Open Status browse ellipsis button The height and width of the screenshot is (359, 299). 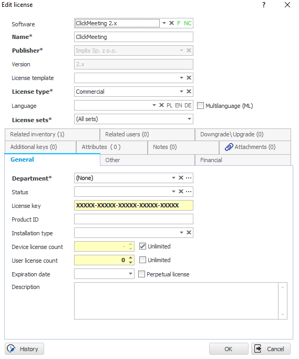[189, 192]
